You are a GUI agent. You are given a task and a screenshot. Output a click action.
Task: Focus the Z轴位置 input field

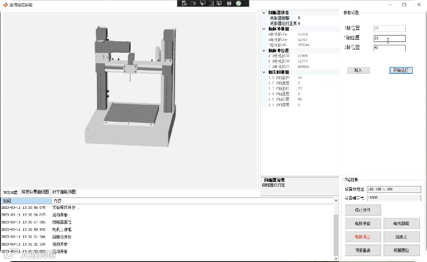pyautogui.click(x=389, y=48)
